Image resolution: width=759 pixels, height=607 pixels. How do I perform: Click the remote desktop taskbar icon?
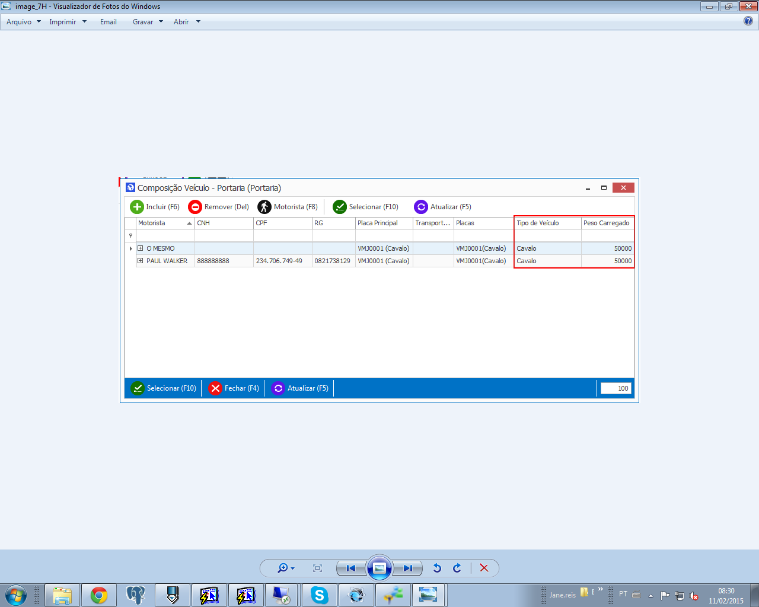(x=282, y=595)
